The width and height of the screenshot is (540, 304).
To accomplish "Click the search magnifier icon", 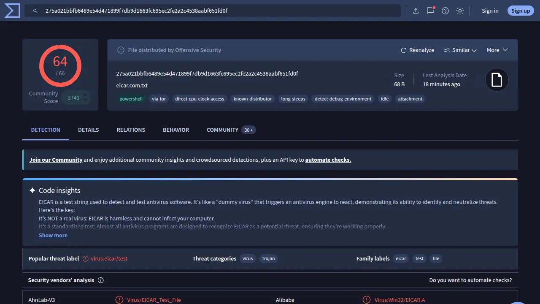I will point(35,11).
